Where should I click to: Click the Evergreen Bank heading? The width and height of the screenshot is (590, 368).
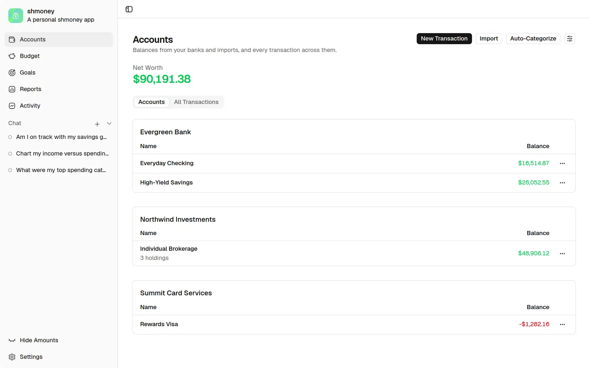pos(165,132)
